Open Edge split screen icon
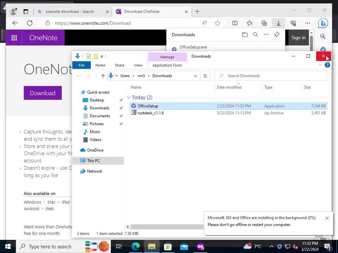 point(235,23)
